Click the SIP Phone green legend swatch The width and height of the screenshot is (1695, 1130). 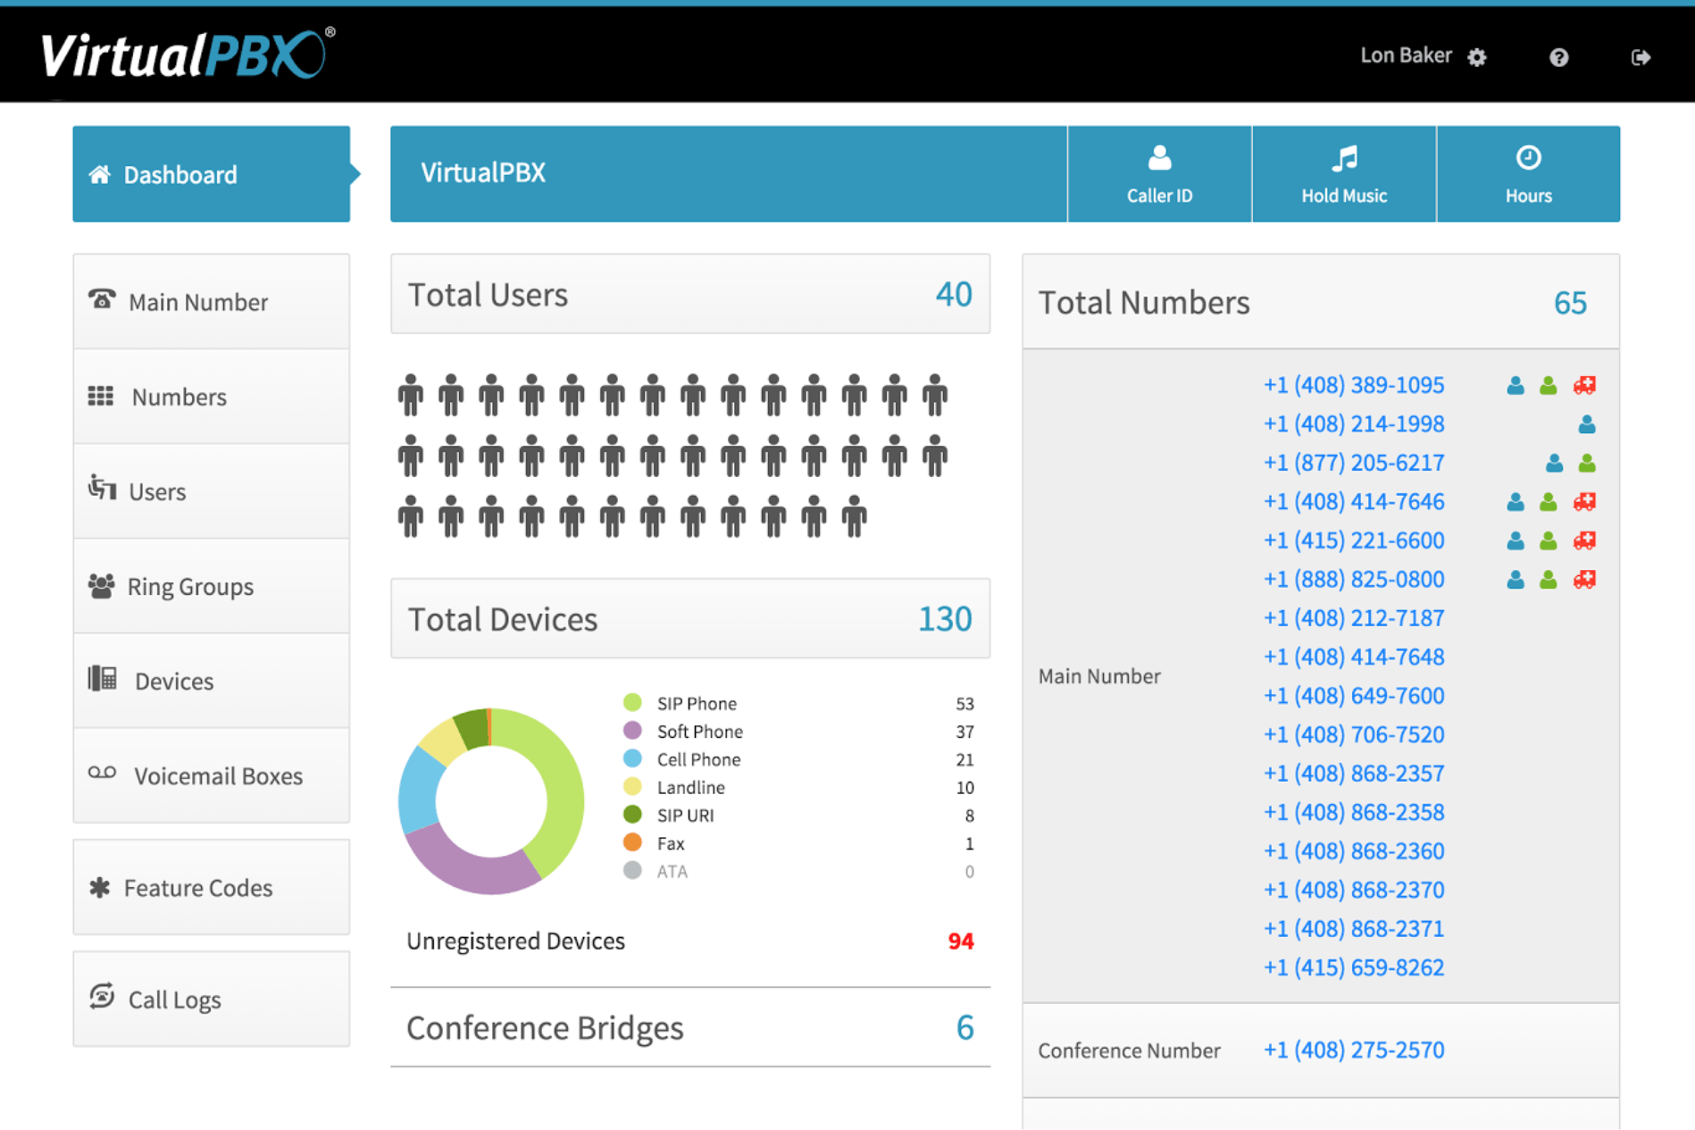tap(634, 702)
